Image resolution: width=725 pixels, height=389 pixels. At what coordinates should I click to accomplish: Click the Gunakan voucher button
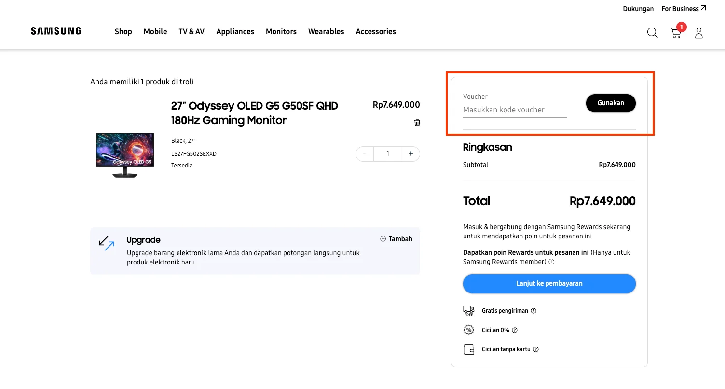[x=611, y=103]
